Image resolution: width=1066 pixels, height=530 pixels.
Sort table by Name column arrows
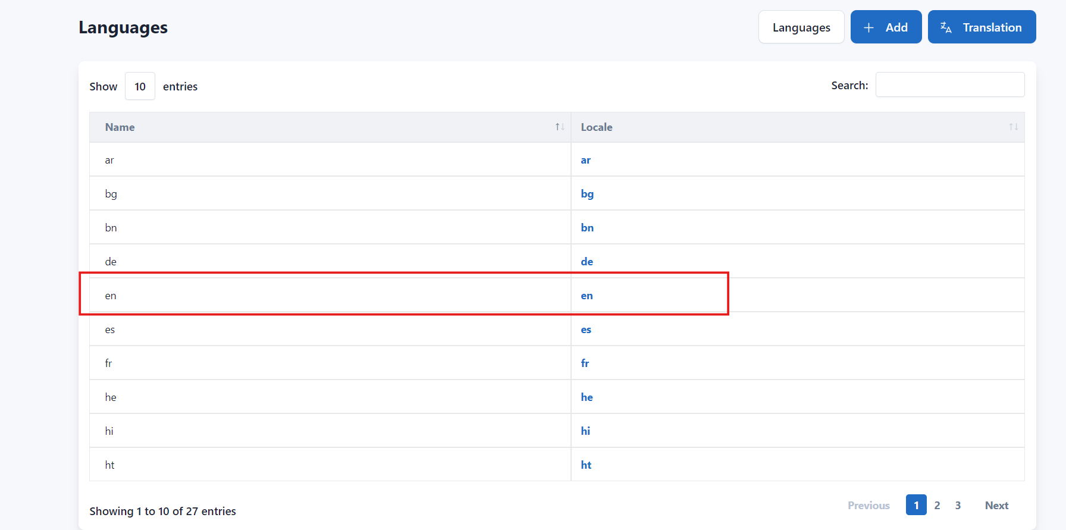[x=559, y=127]
